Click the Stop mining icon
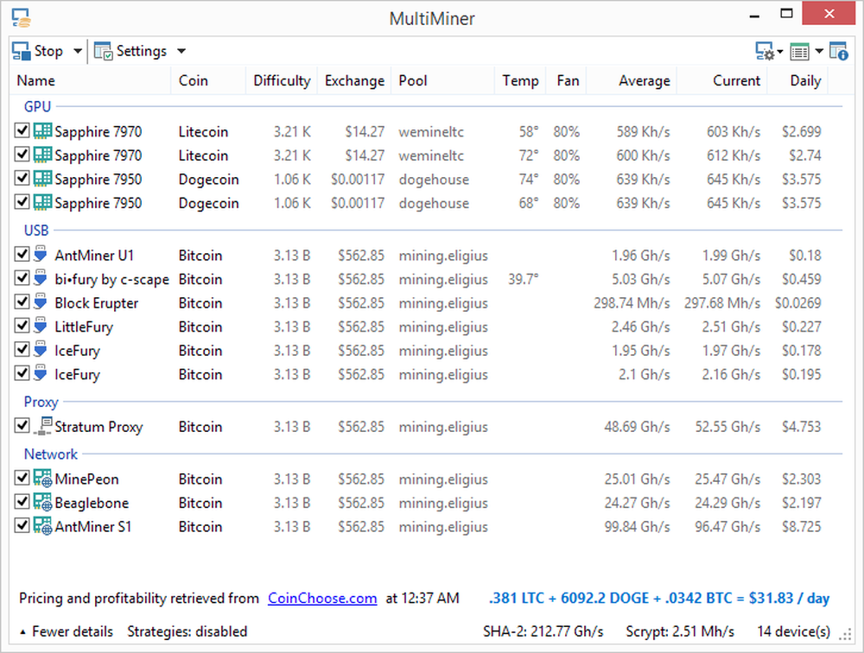864x653 pixels. (x=22, y=51)
